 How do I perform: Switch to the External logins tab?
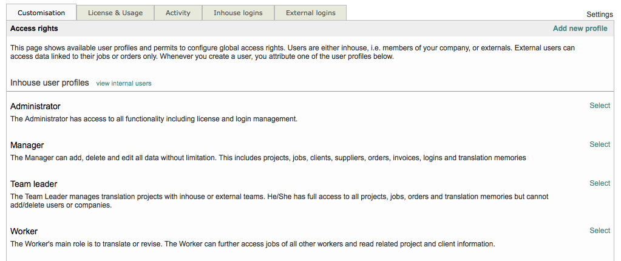(310, 13)
